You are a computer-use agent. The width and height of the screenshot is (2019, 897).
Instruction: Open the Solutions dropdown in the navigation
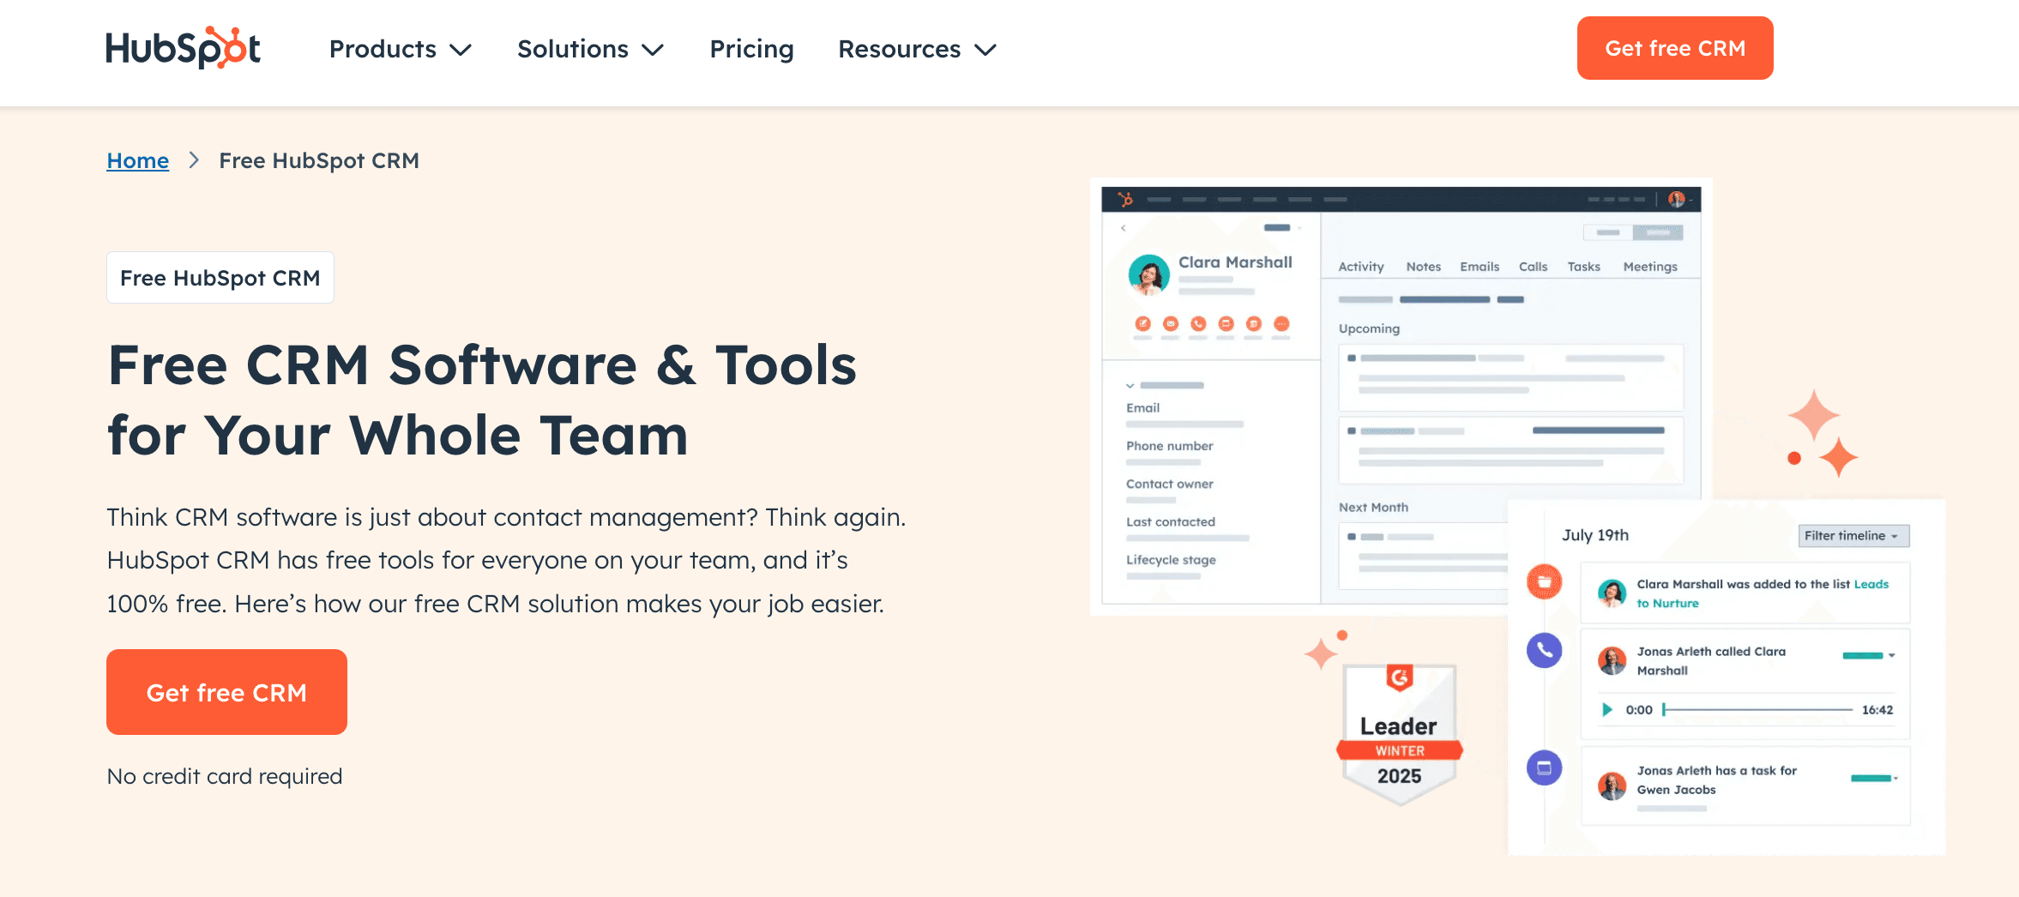(x=590, y=49)
